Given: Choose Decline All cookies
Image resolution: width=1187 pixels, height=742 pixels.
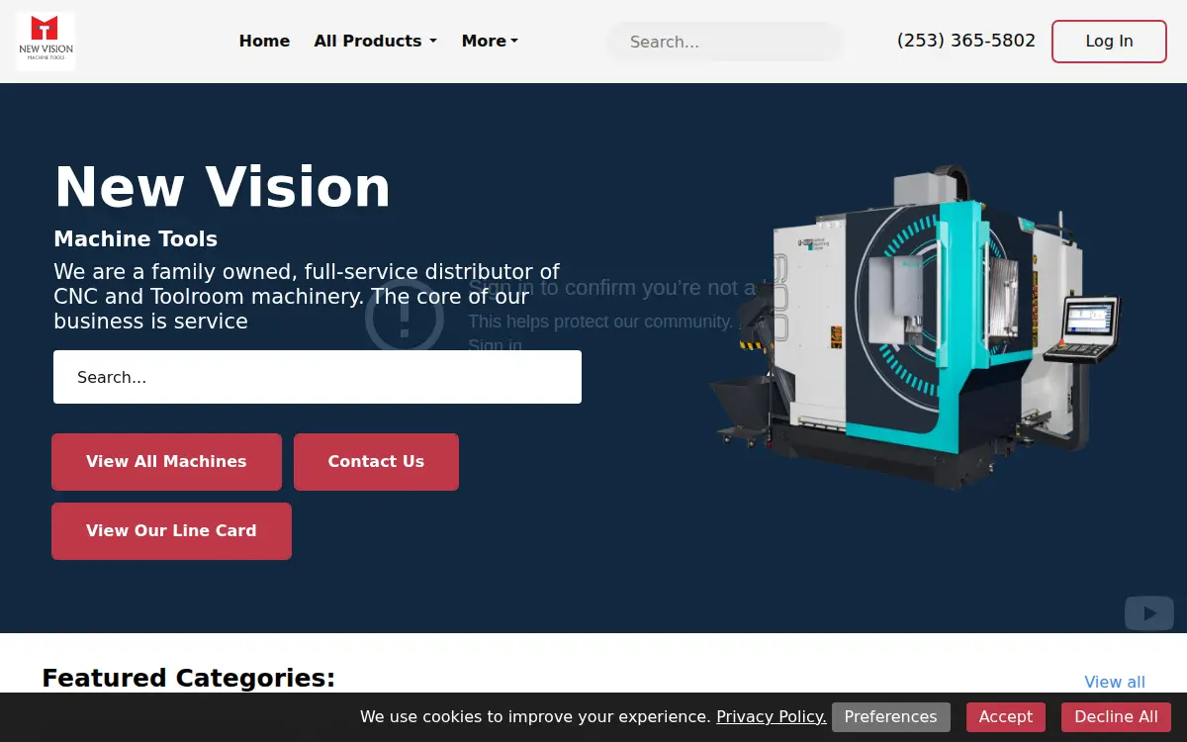Looking at the screenshot, I should (x=1116, y=717).
